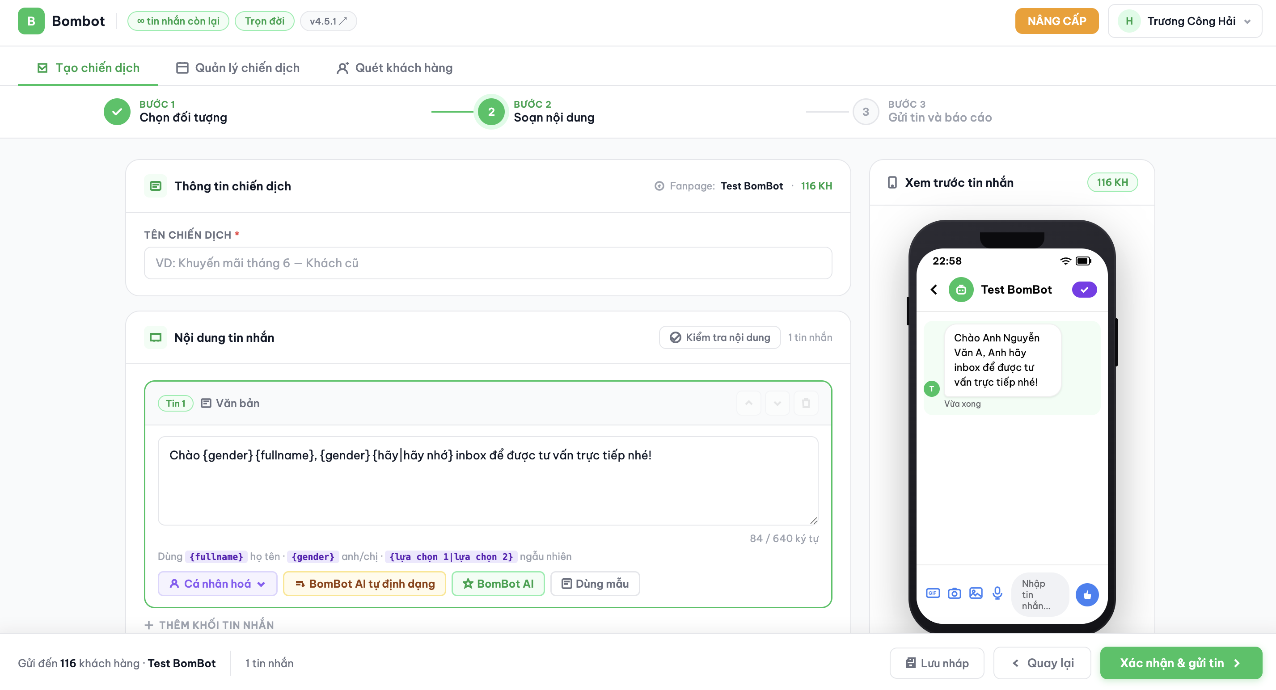This screenshot has width=1276, height=690.
Task: Click 116 KH count in campaign info header
Action: point(816,185)
